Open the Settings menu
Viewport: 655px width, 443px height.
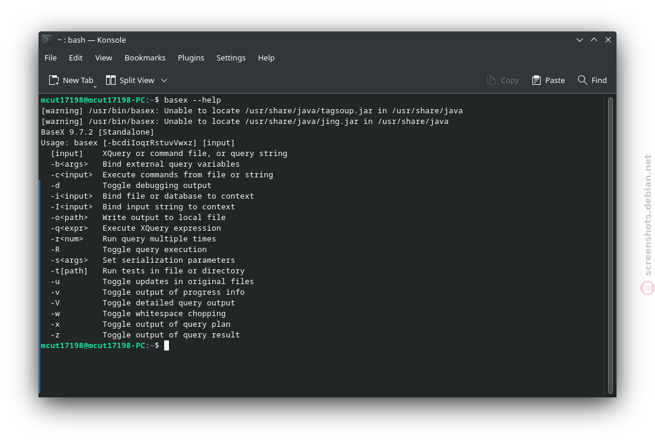point(231,58)
